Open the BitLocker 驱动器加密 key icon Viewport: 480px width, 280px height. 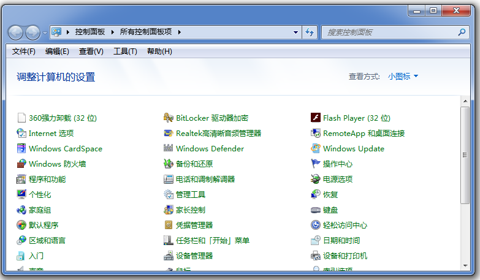tap(169, 118)
